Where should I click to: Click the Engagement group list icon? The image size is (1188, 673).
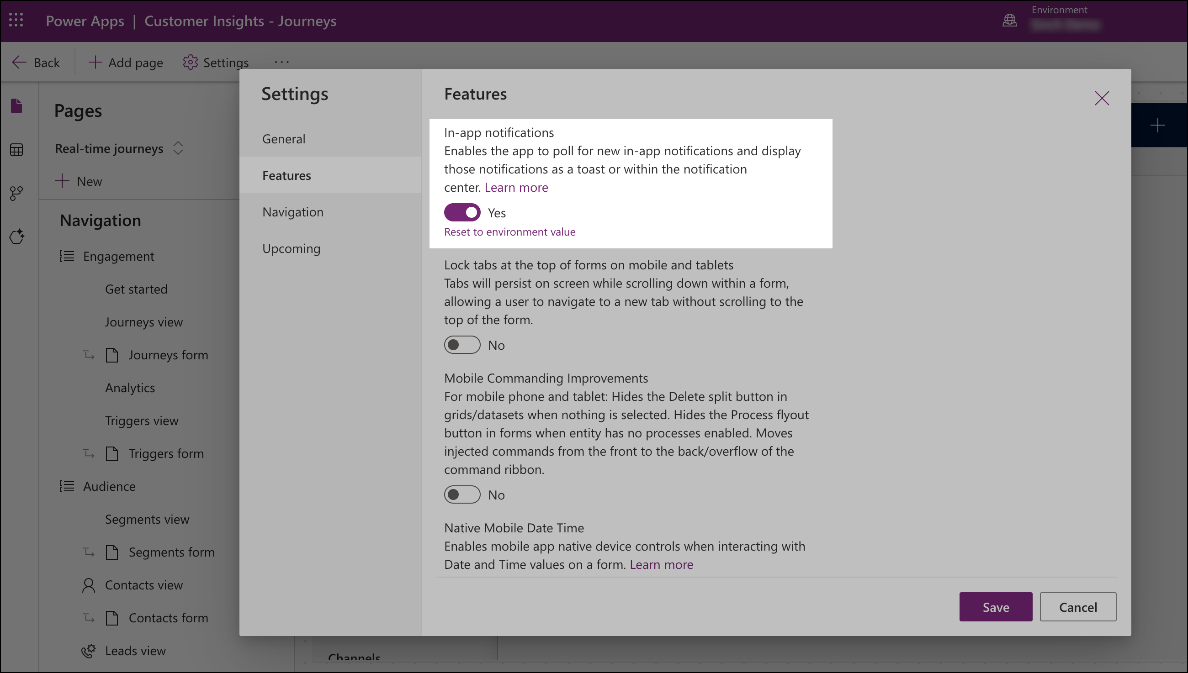click(x=67, y=256)
